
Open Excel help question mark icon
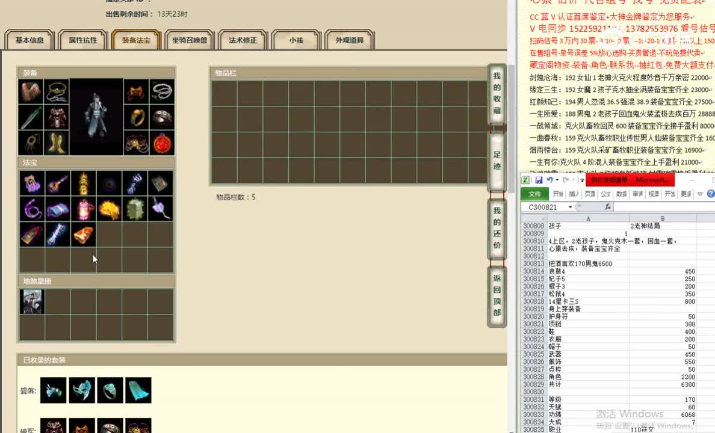tap(710, 194)
